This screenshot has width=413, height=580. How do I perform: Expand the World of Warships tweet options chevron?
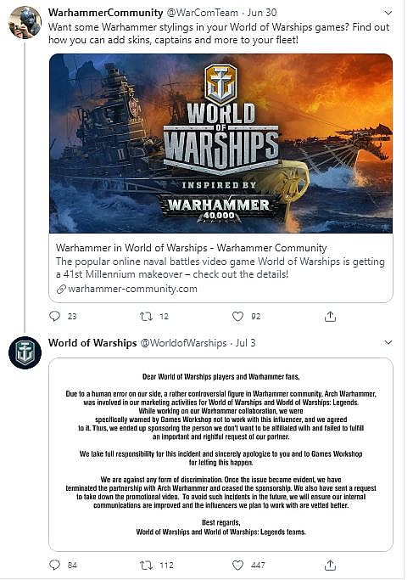(388, 342)
